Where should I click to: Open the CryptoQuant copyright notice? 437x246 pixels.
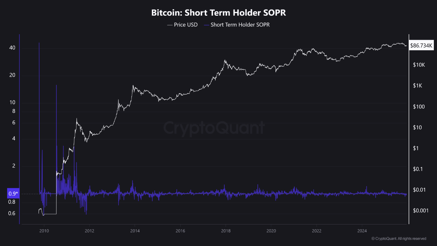(x=398, y=238)
